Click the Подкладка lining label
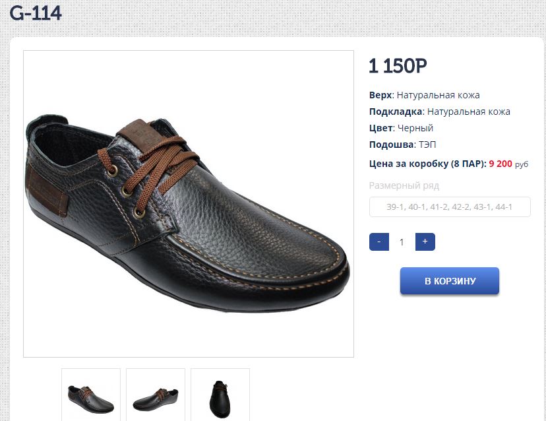The width and height of the screenshot is (546, 421). [395, 112]
